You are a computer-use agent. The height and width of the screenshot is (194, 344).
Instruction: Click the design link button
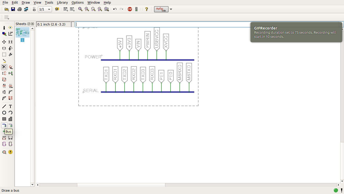coord(161,9)
